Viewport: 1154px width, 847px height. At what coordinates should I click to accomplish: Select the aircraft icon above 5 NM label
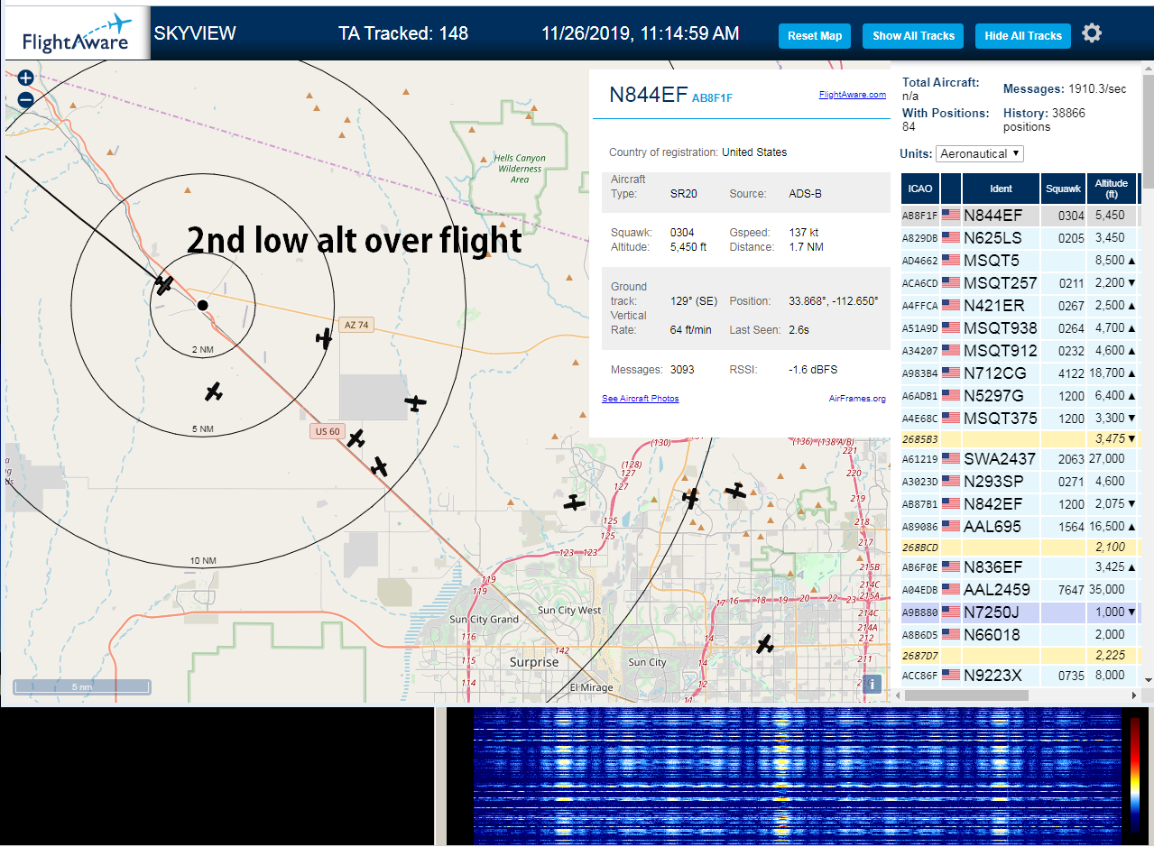point(213,391)
